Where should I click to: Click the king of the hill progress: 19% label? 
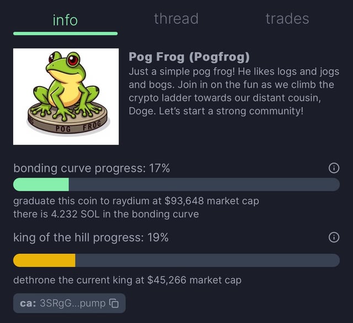point(91,238)
